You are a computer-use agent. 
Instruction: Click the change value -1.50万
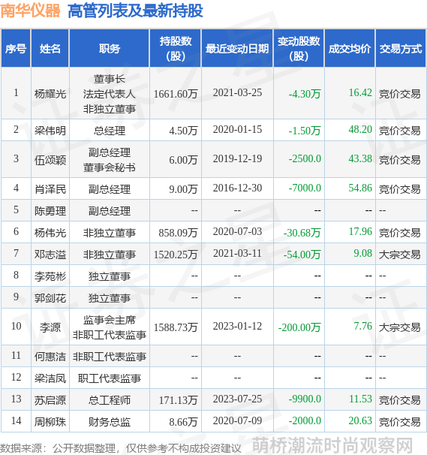[x=305, y=131]
